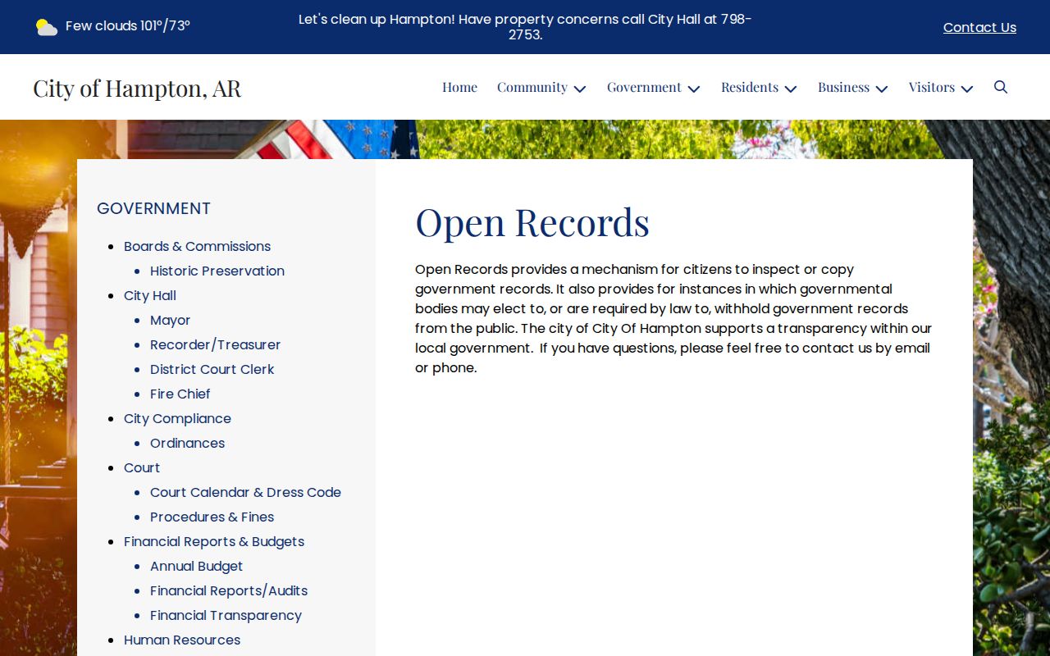Go to the Home nav item
The height and width of the screenshot is (656, 1050).
coord(459,87)
